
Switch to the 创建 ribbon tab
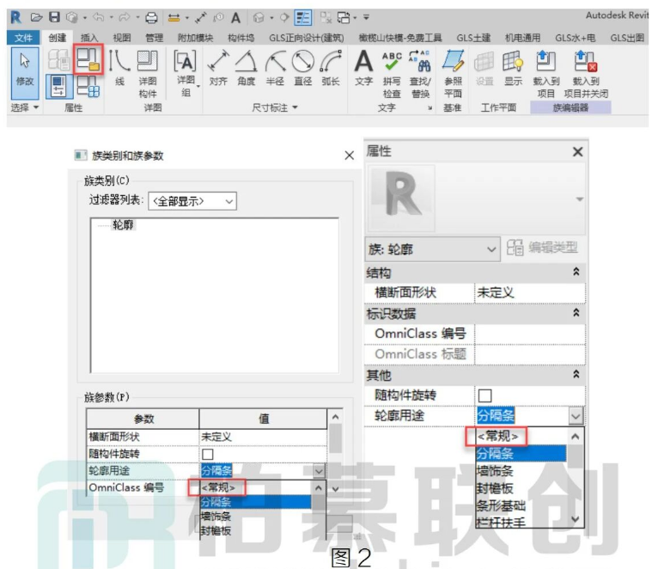58,38
